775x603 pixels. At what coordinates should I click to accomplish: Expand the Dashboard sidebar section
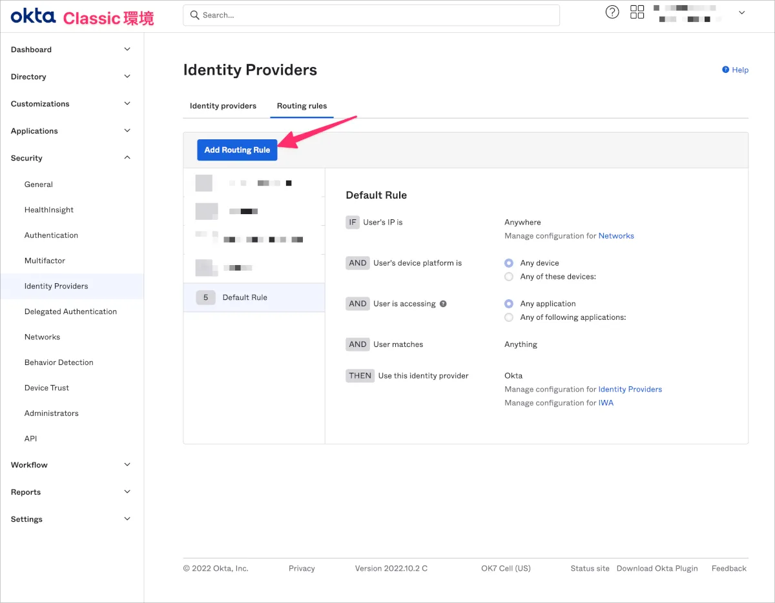127,50
